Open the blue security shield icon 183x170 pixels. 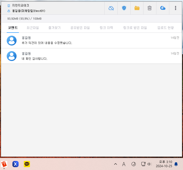tap(124, 8)
